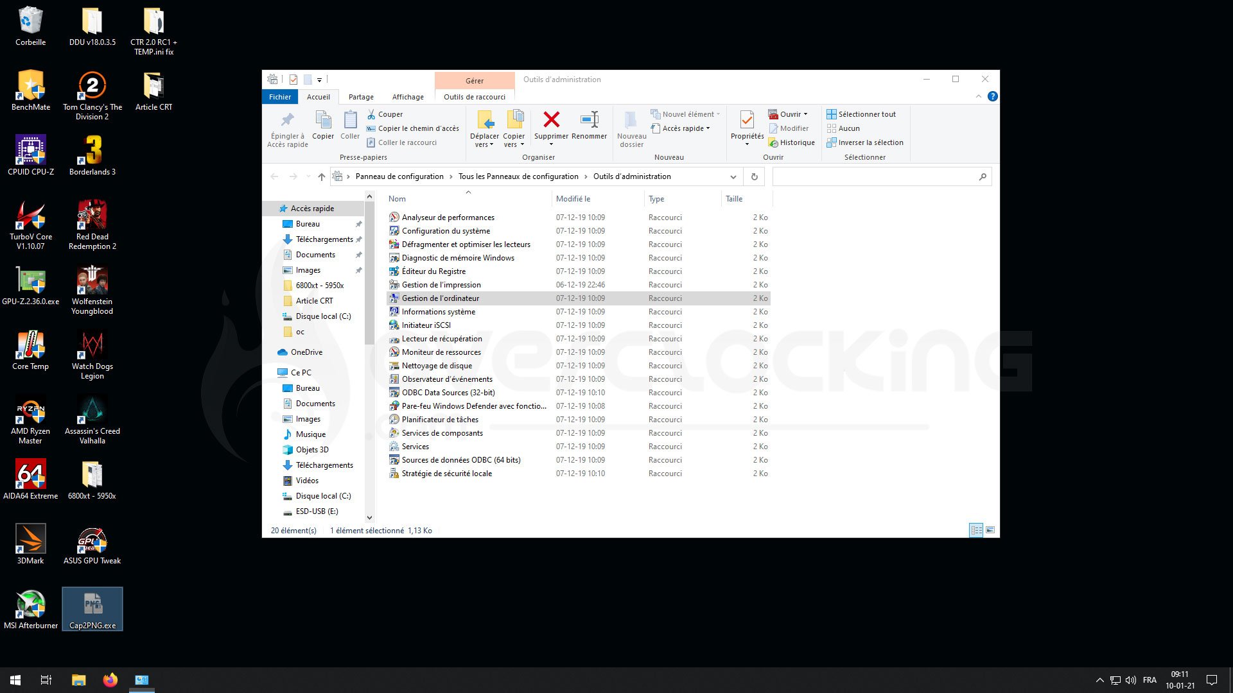
Task: Open the Windows Start menu
Action: [15, 680]
